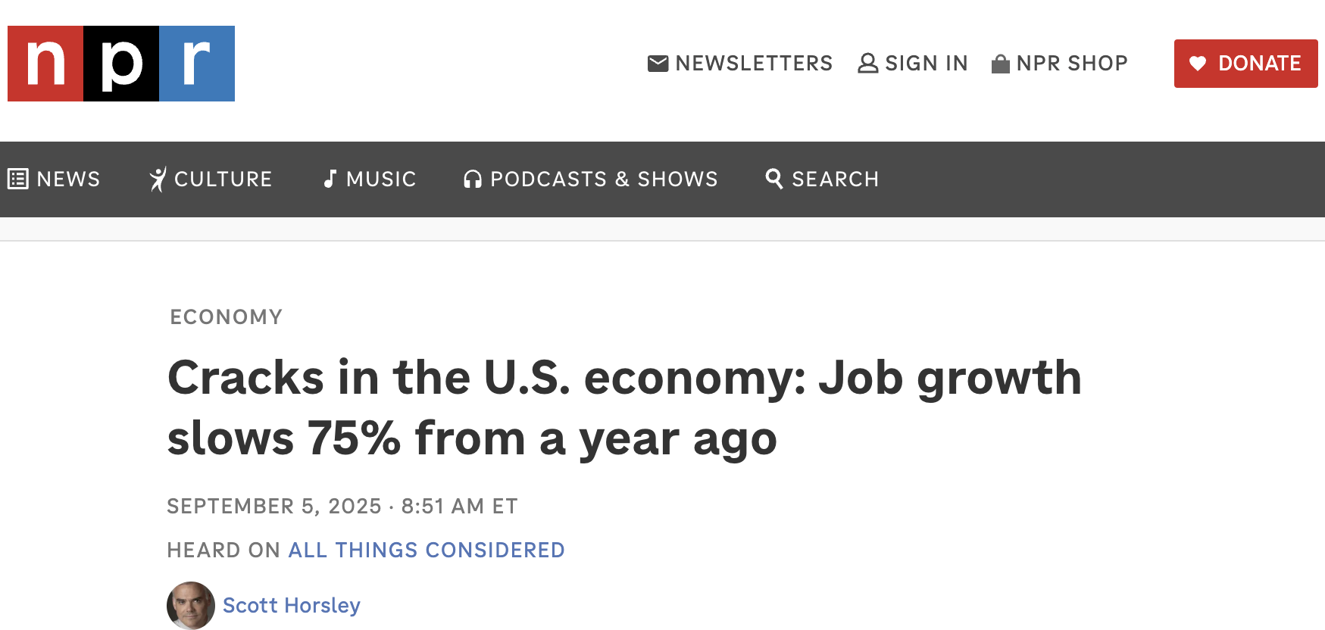
Task: Click the Sign In person icon
Action: (x=867, y=64)
